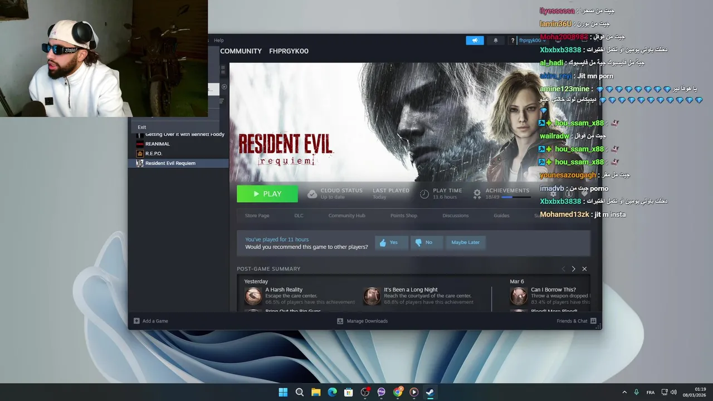Open the Discussions link
Screen dimensions: 713x401
(456, 216)
